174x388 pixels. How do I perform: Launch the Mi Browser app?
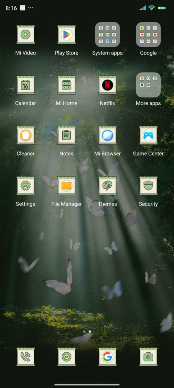tap(107, 135)
